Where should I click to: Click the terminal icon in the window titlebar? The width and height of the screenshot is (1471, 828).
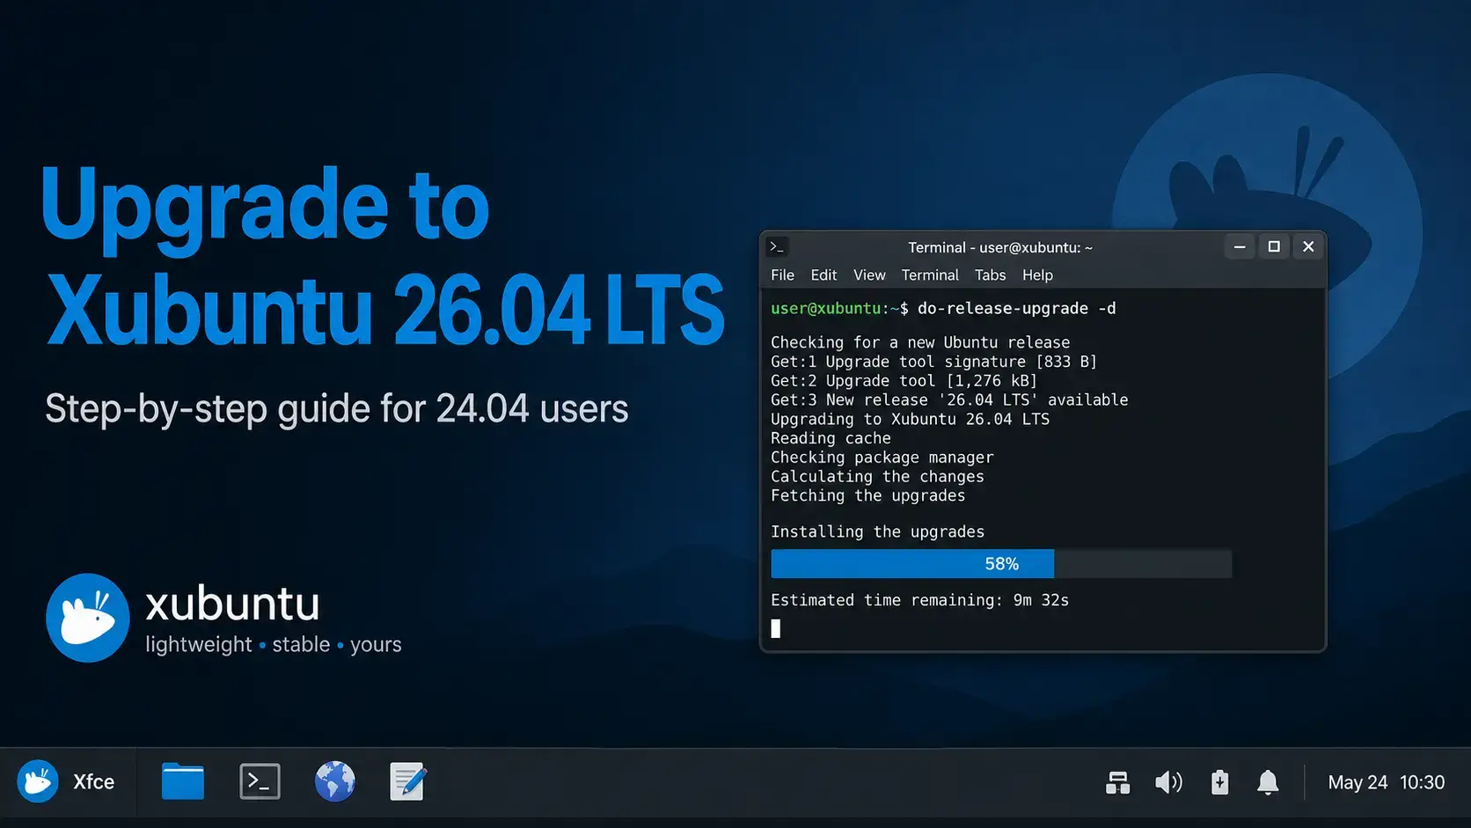click(x=776, y=246)
